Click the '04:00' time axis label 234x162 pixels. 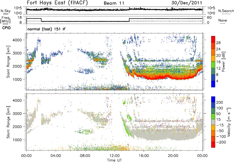coord(56,156)
